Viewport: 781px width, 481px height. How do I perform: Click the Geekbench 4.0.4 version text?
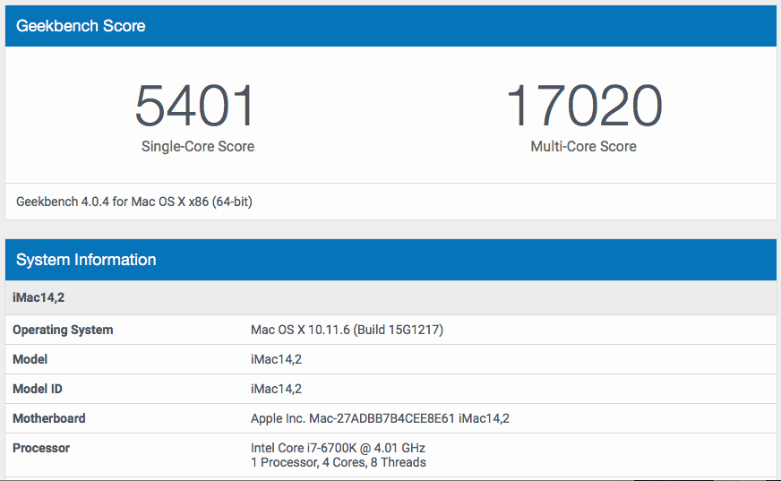click(134, 202)
